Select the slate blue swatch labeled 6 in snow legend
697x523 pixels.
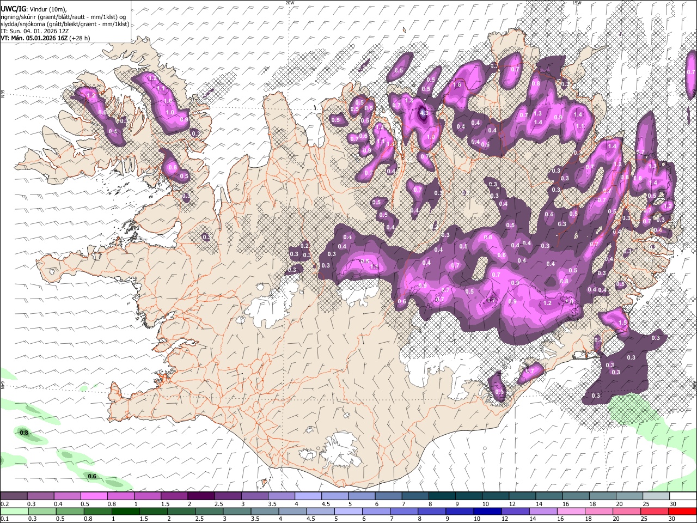pyautogui.click(x=388, y=496)
